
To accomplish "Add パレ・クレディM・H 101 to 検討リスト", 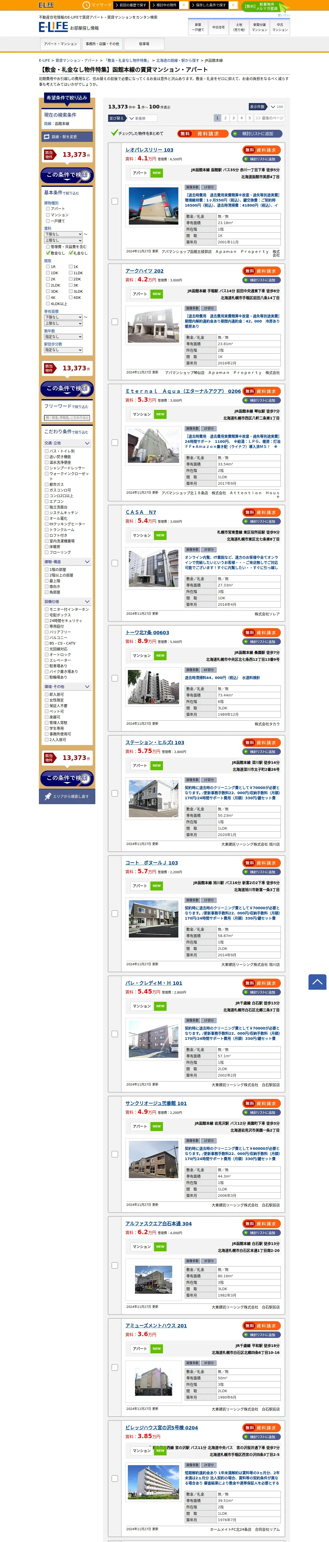I will tap(262, 993).
